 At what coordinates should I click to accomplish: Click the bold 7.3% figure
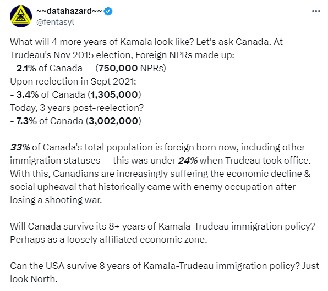[x=26, y=121]
